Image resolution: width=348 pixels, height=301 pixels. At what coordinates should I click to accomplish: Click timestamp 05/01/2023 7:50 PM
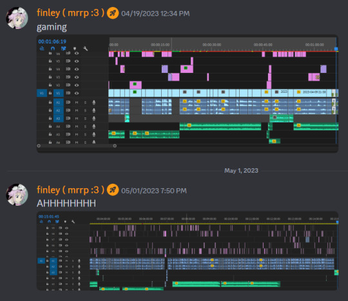pyautogui.click(x=154, y=191)
